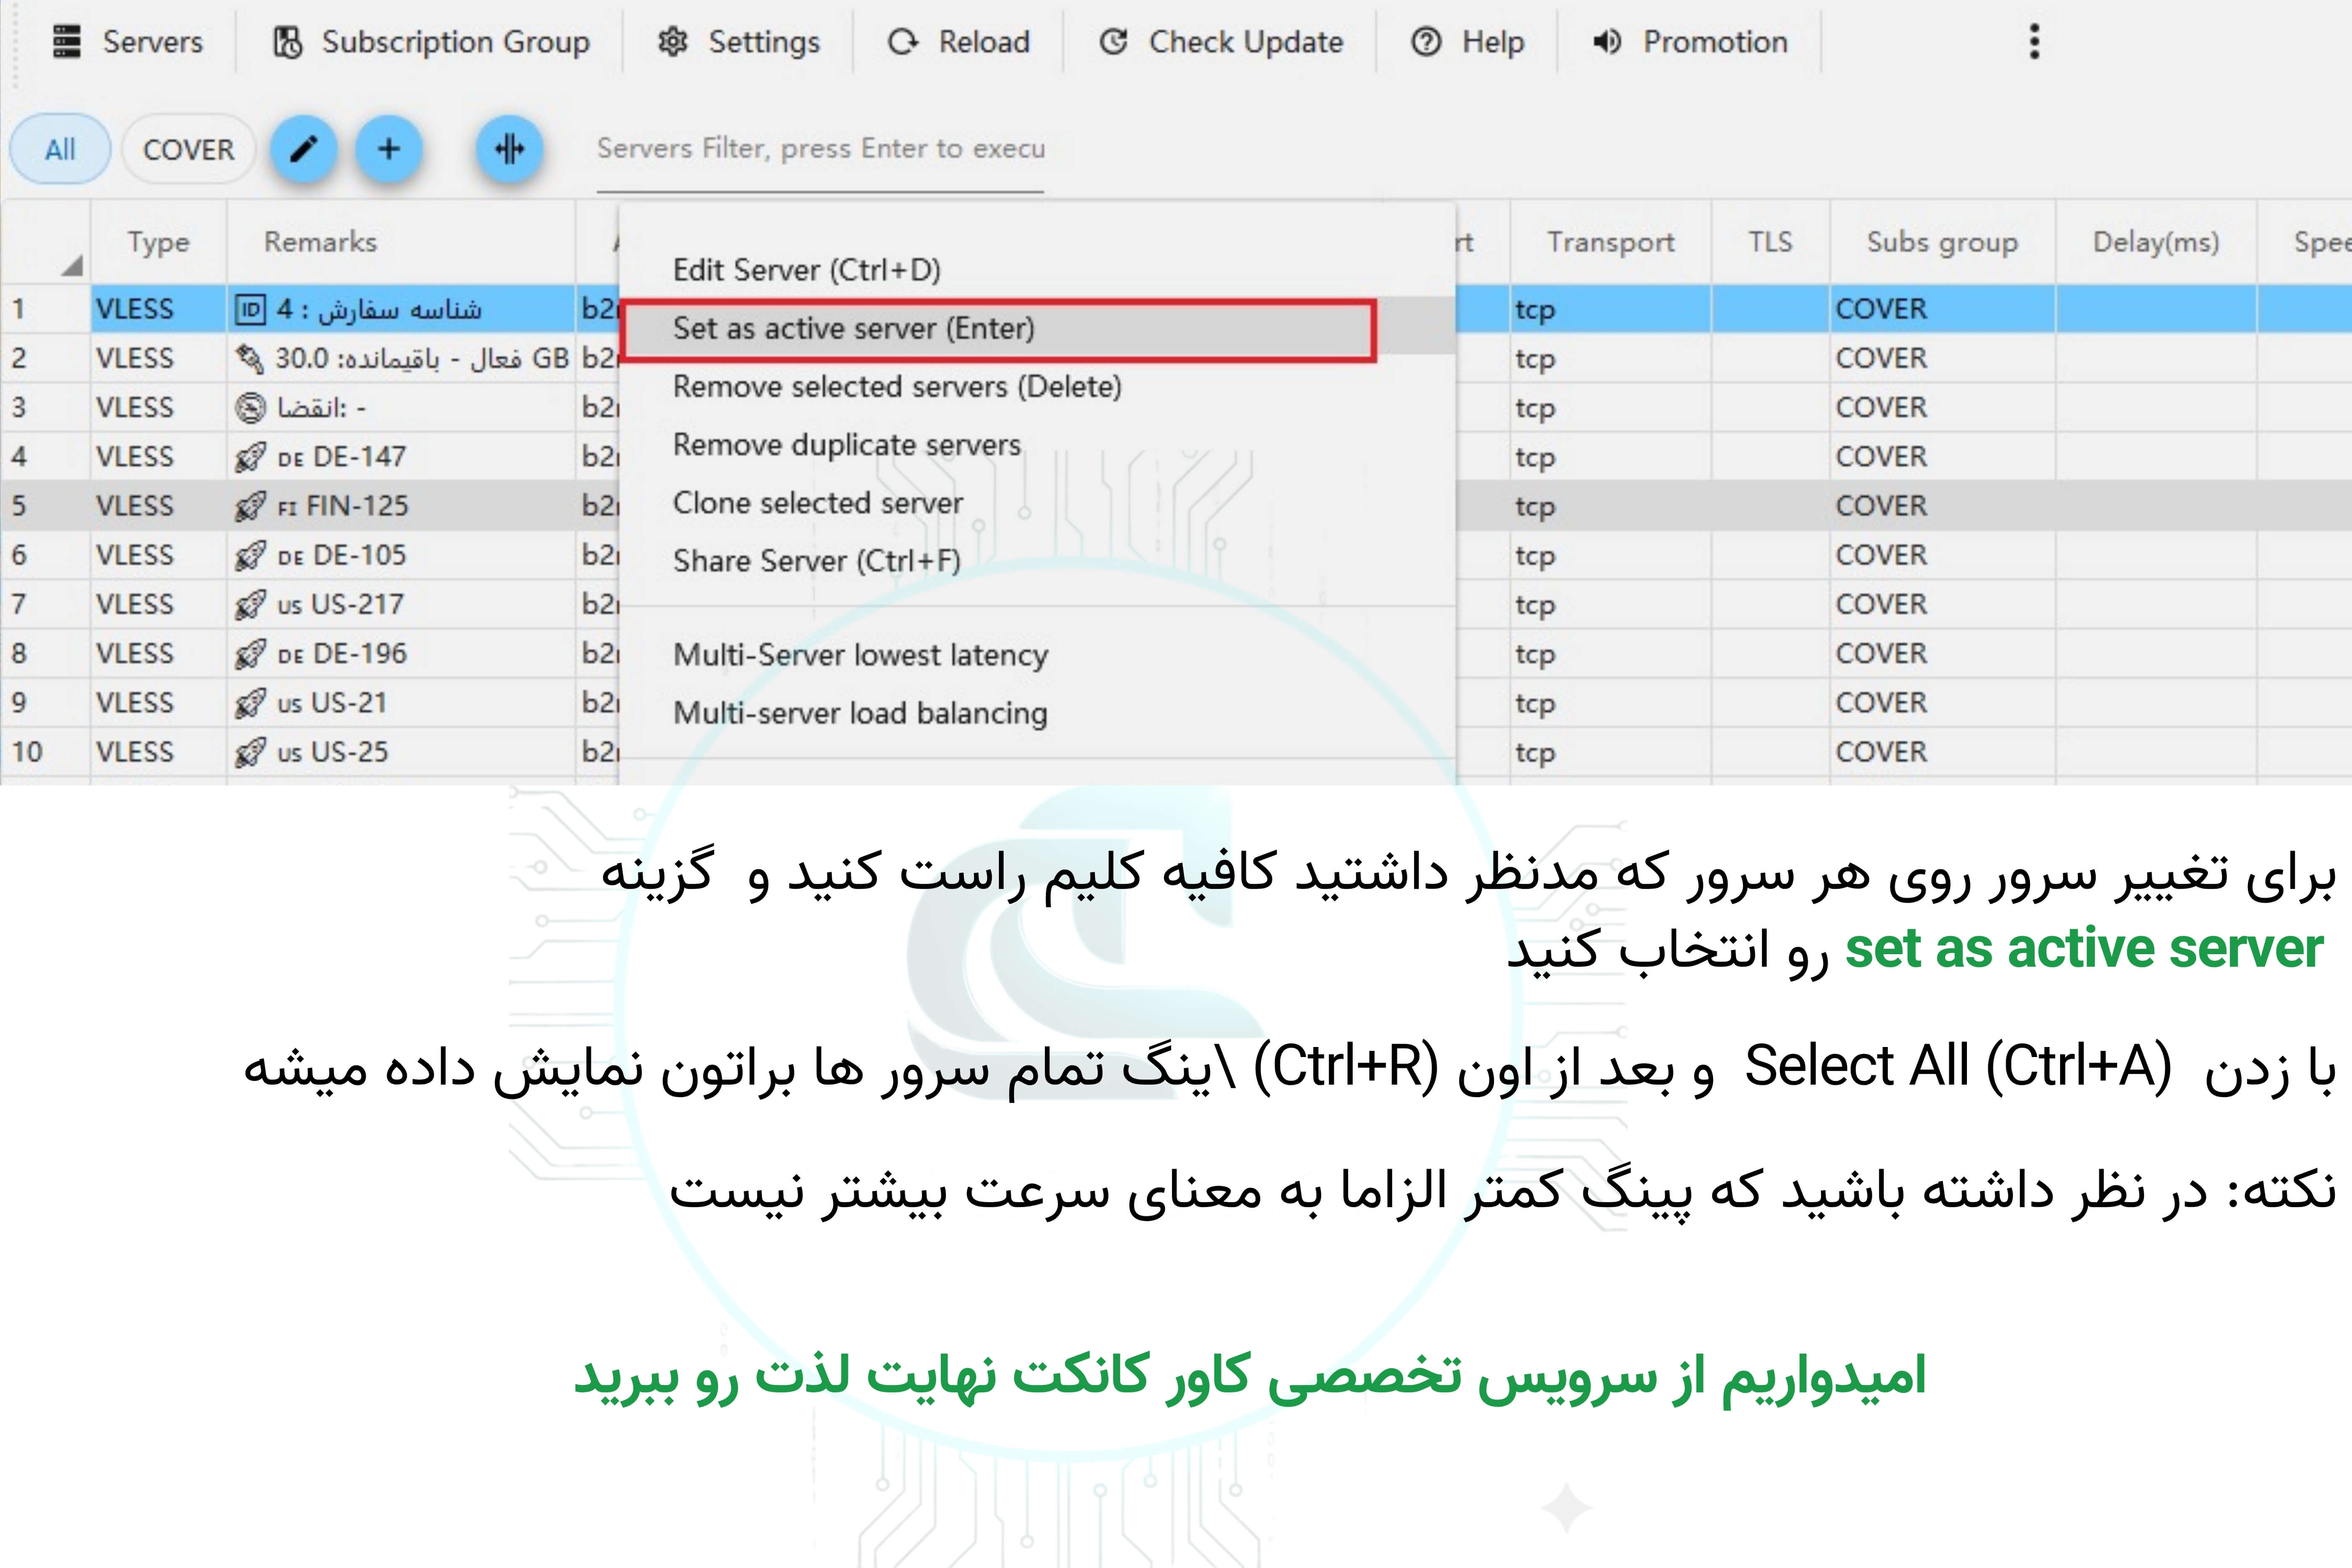Click the Servers list icon
This screenshot has width=2352, height=1568.
67,42
